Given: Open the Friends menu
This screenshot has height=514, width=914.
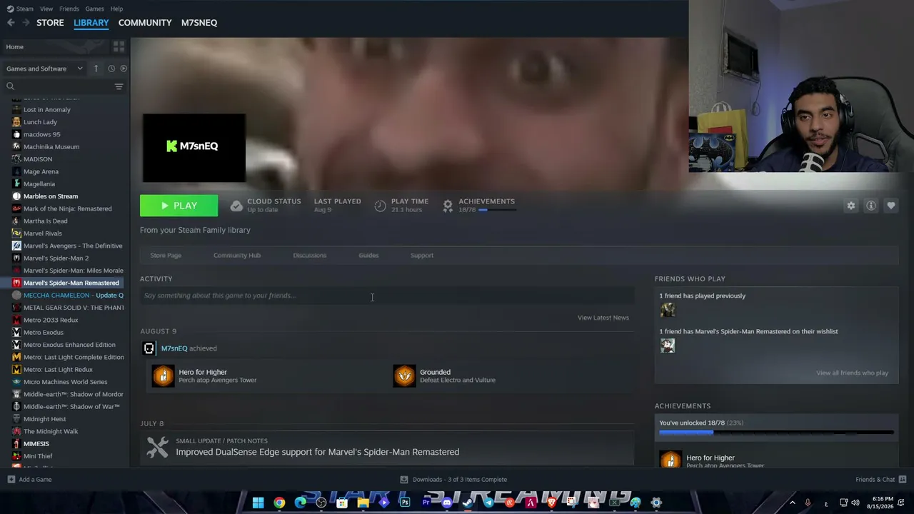Looking at the screenshot, I should coord(69,9).
